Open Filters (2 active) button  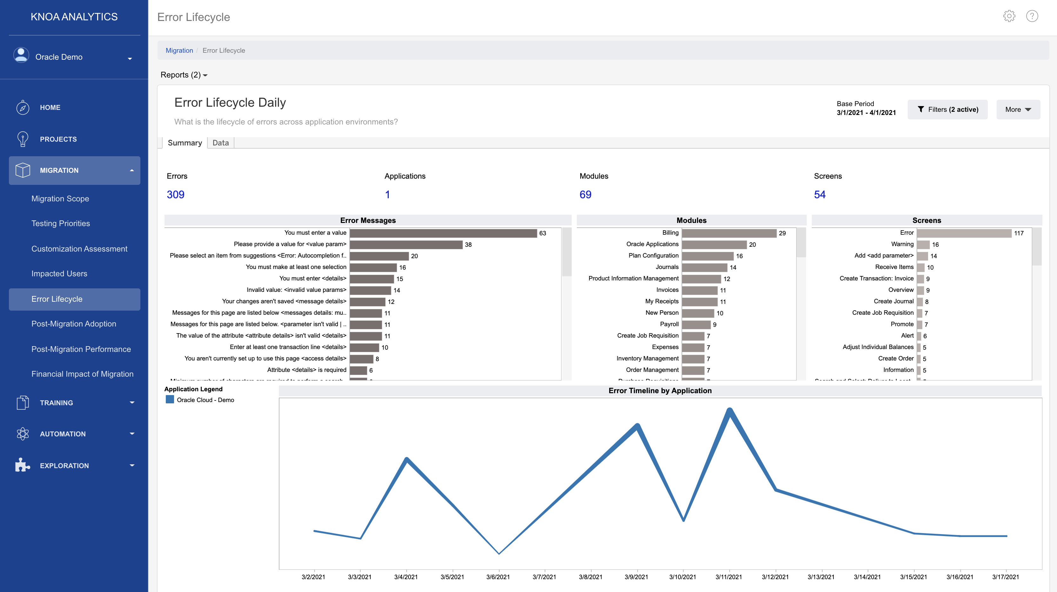tap(947, 110)
